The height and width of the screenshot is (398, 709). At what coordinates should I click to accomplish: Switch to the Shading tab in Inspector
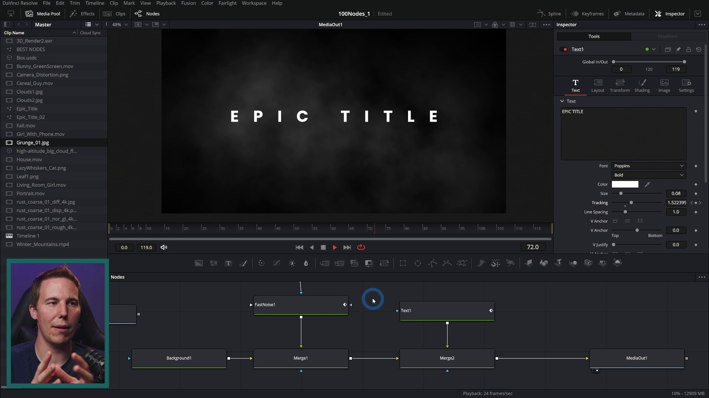[x=642, y=85]
